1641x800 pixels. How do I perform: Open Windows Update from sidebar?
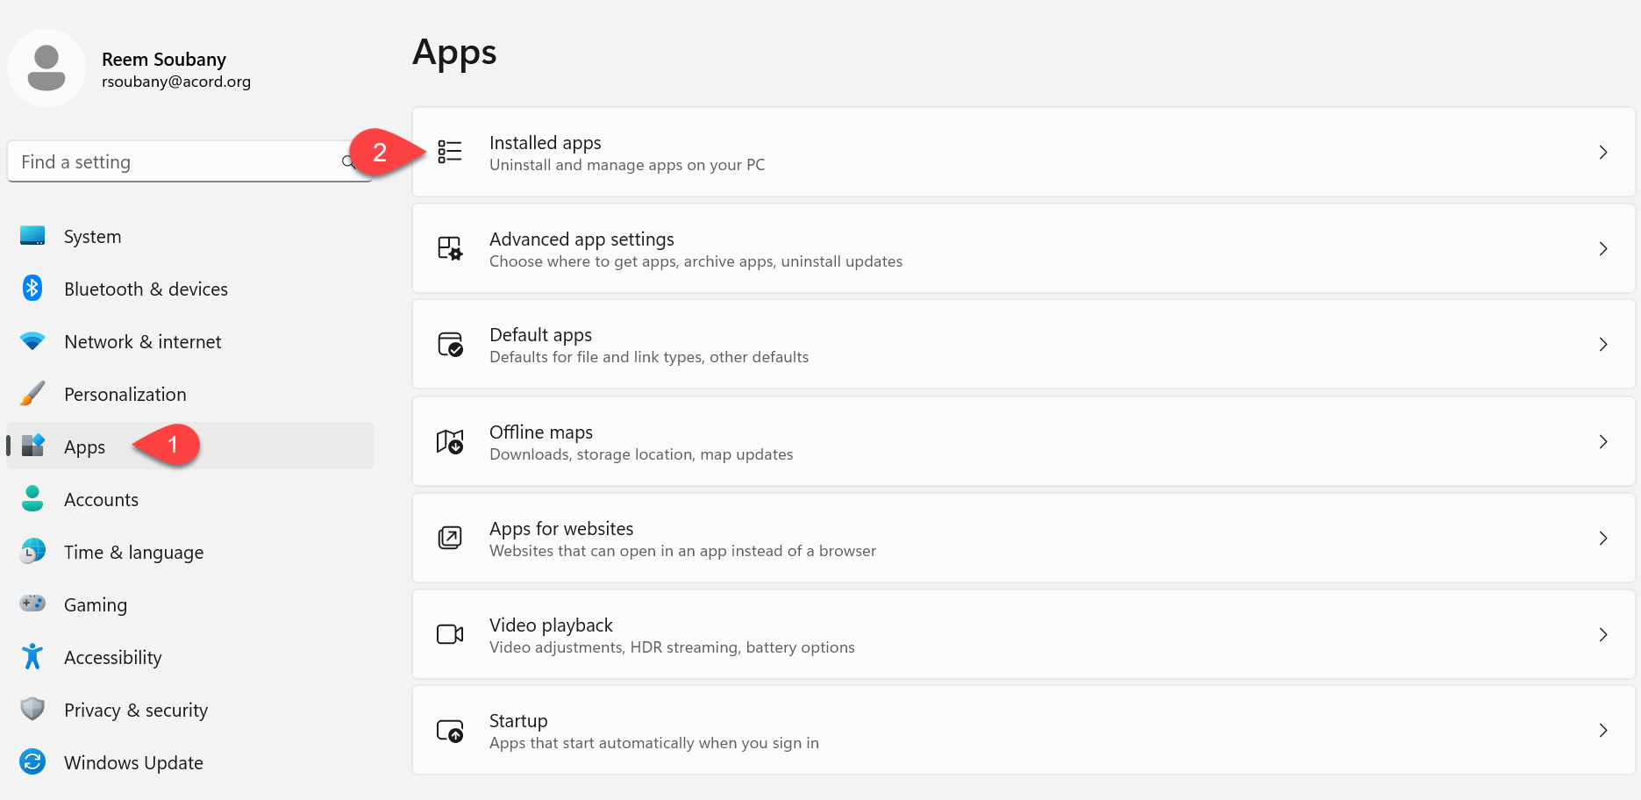point(133,763)
